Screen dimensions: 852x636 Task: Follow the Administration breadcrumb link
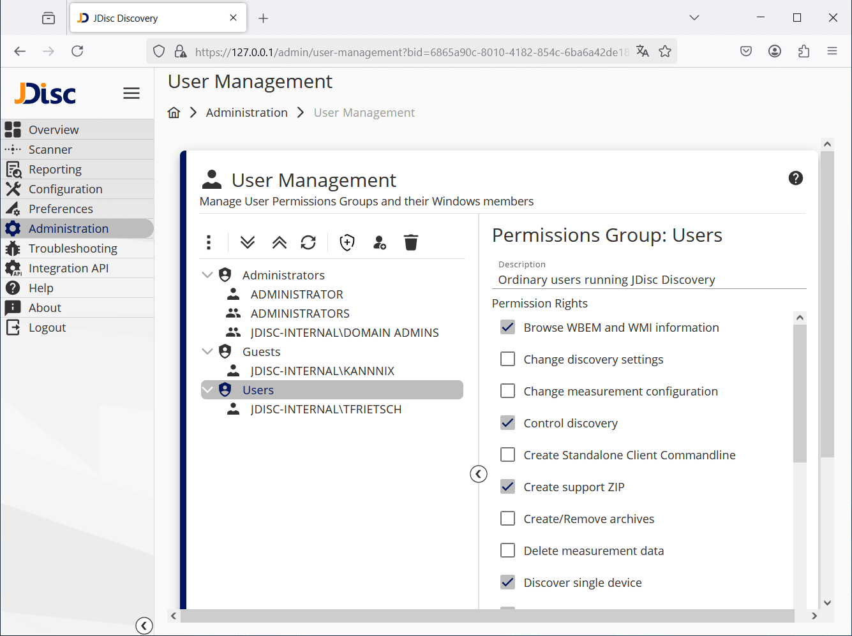pos(246,112)
